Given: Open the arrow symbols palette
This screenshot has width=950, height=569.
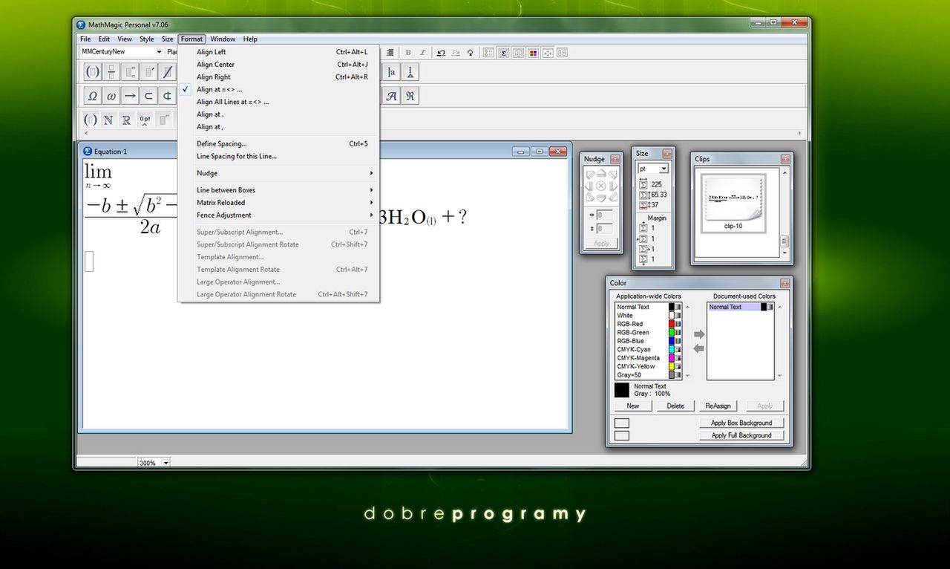Looking at the screenshot, I should click(130, 96).
